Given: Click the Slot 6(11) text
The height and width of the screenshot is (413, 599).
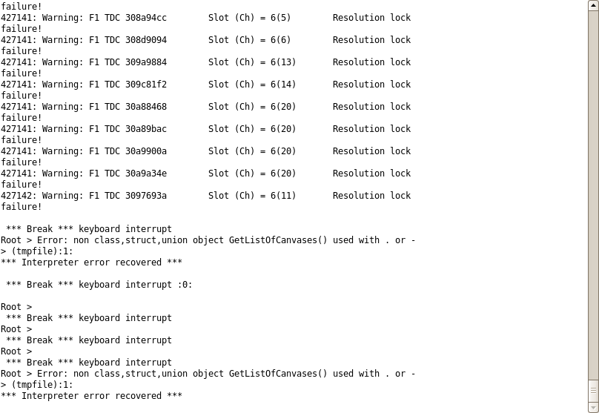Looking at the screenshot, I should point(252,196).
